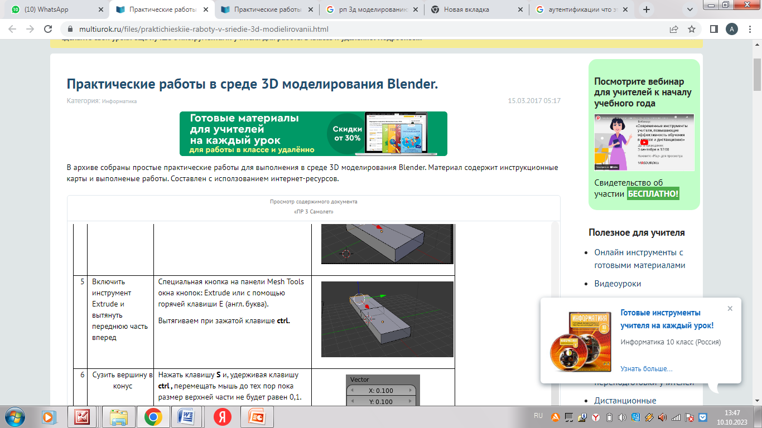
Task: Click the battery tray icon
Action: (x=609, y=417)
